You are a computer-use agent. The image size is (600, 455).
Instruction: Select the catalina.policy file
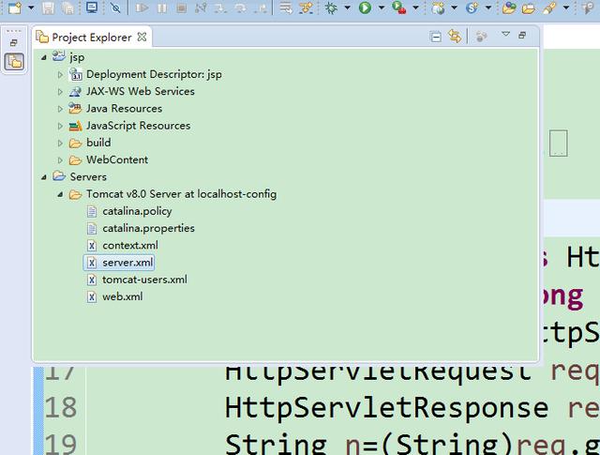coord(137,211)
